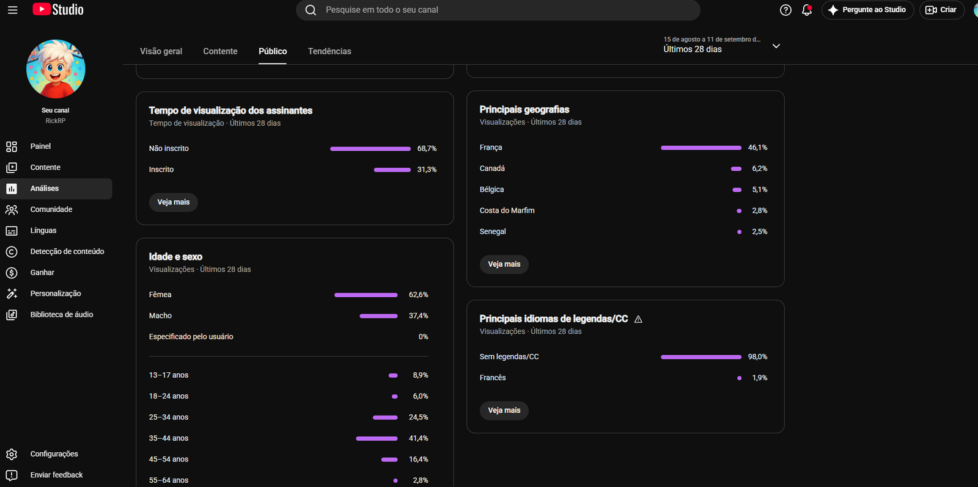Select the Contente analytics tab
Screen dimensions: 978x487
point(220,51)
